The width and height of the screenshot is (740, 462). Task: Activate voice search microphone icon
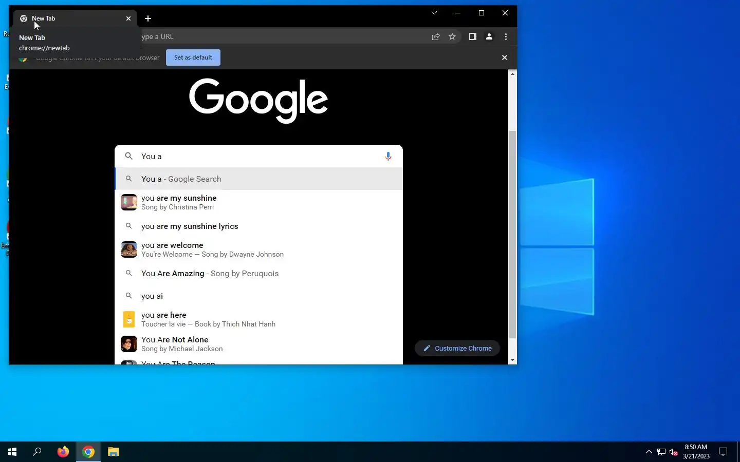[388, 156]
